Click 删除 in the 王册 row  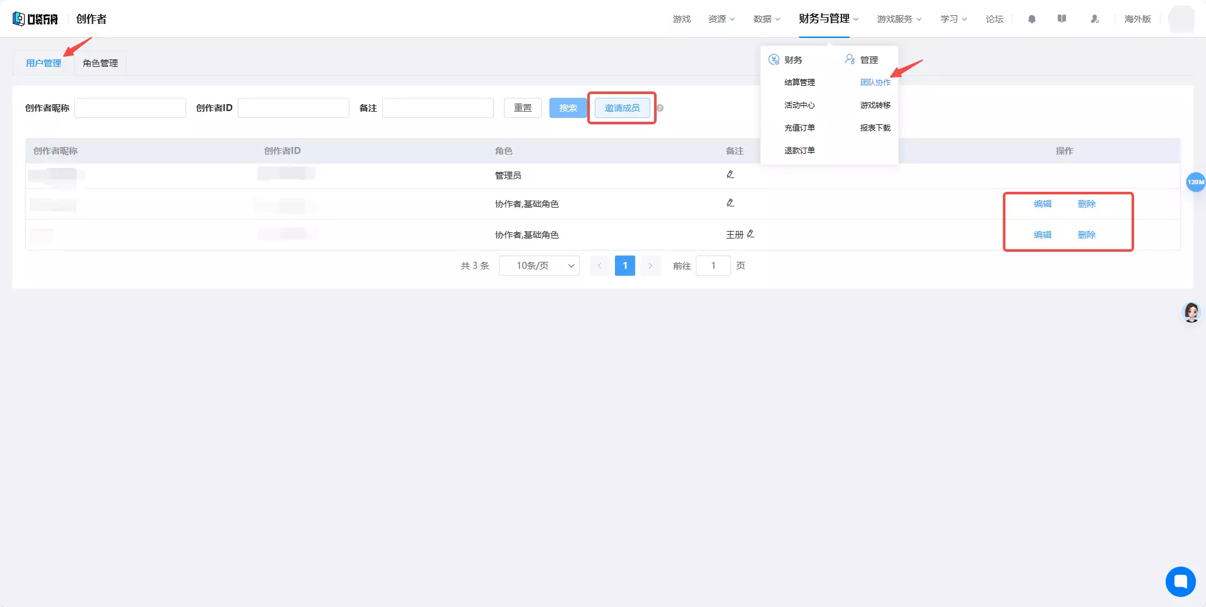tap(1087, 235)
